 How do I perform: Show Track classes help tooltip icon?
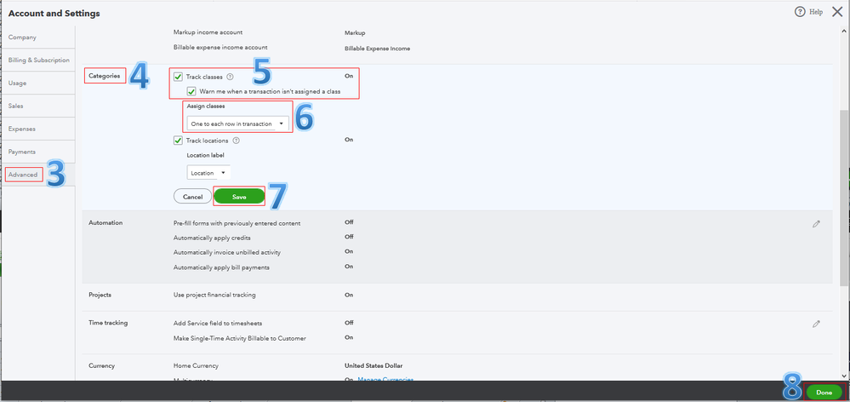[x=230, y=77]
